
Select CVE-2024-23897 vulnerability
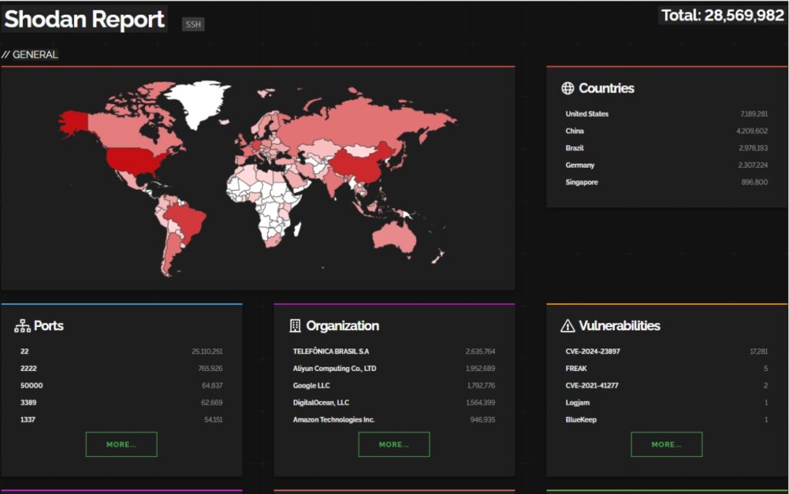pos(593,352)
